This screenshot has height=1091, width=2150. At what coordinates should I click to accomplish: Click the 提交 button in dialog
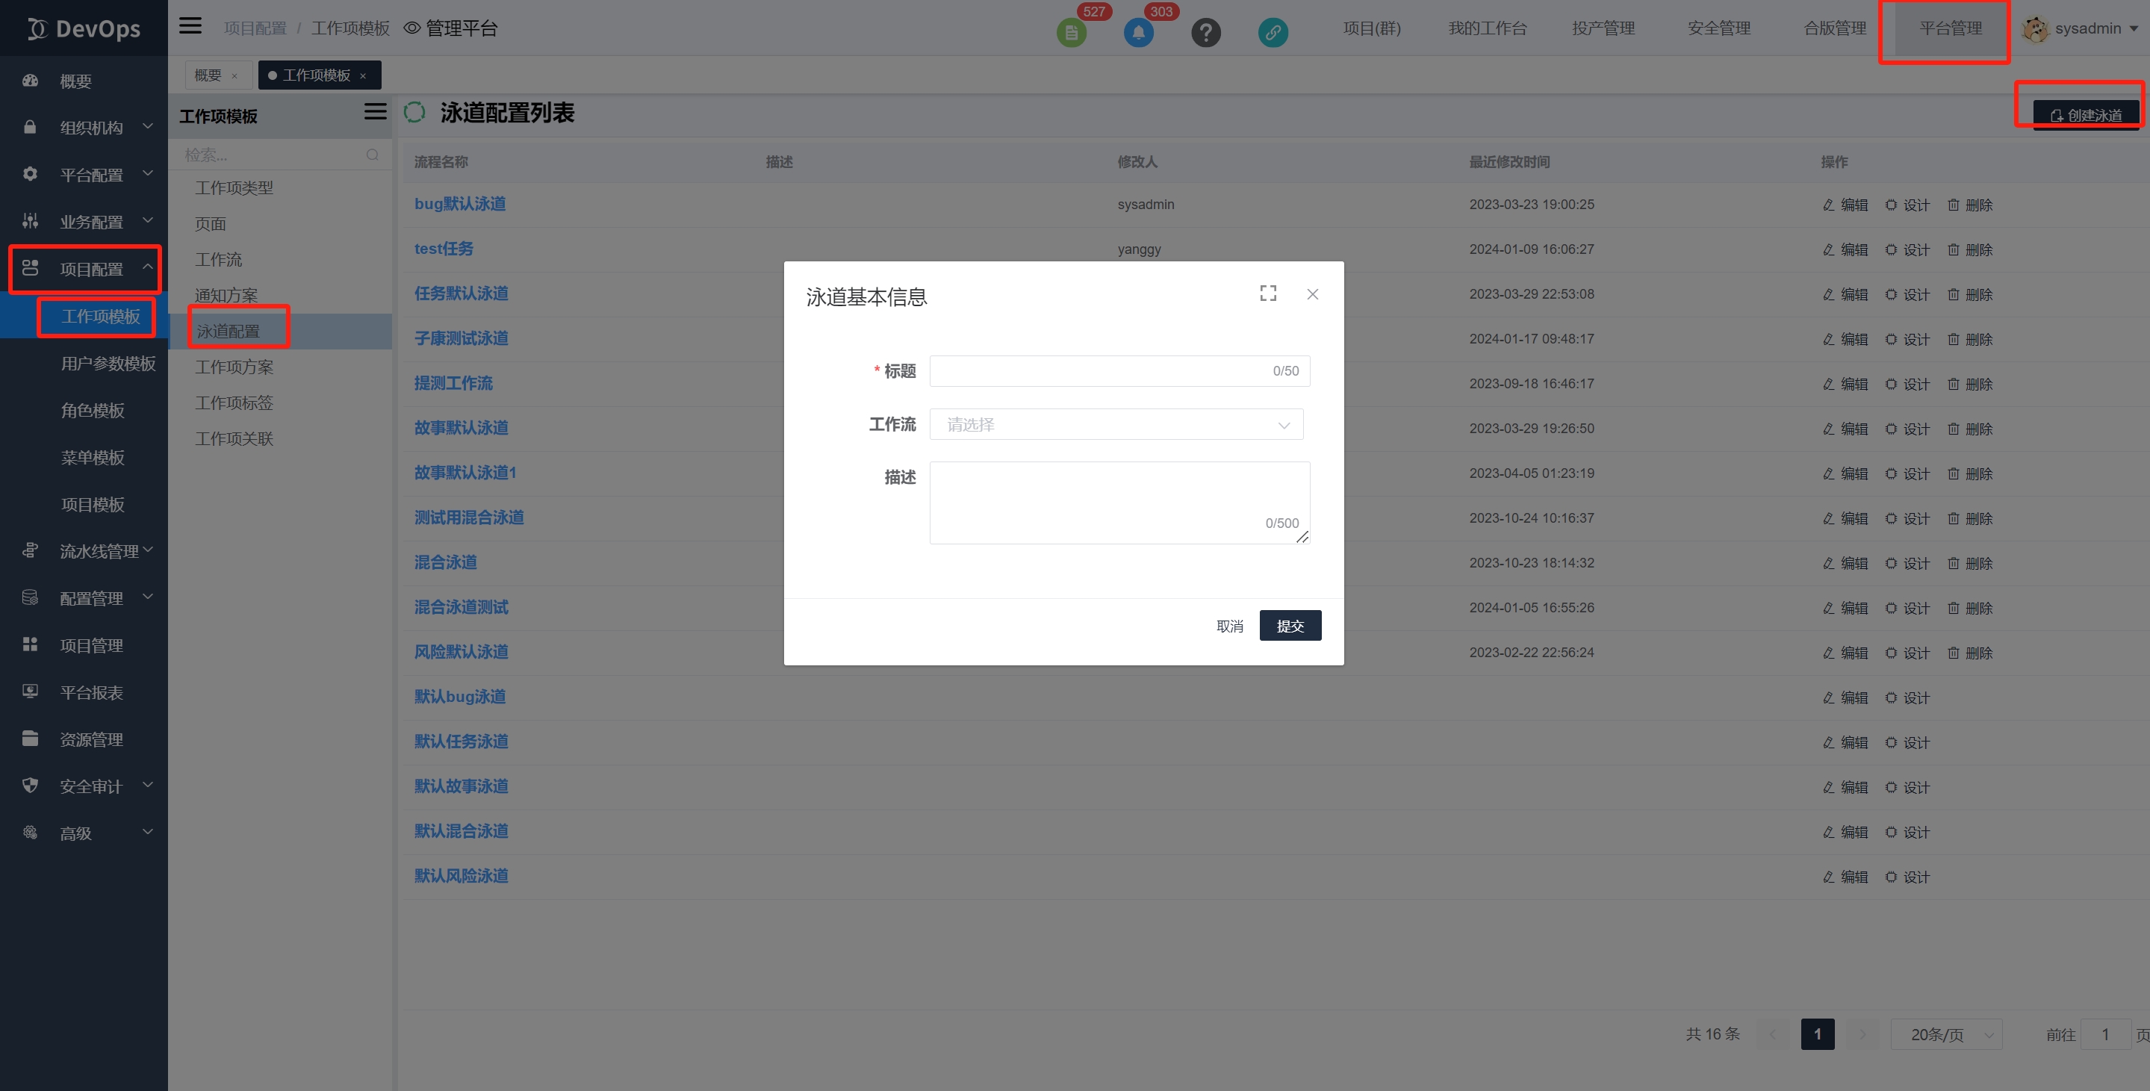pyautogui.click(x=1290, y=625)
